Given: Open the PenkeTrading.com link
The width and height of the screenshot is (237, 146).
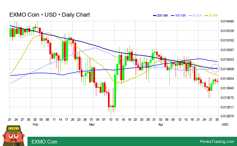Looking at the screenshot, I should (217, 141).
